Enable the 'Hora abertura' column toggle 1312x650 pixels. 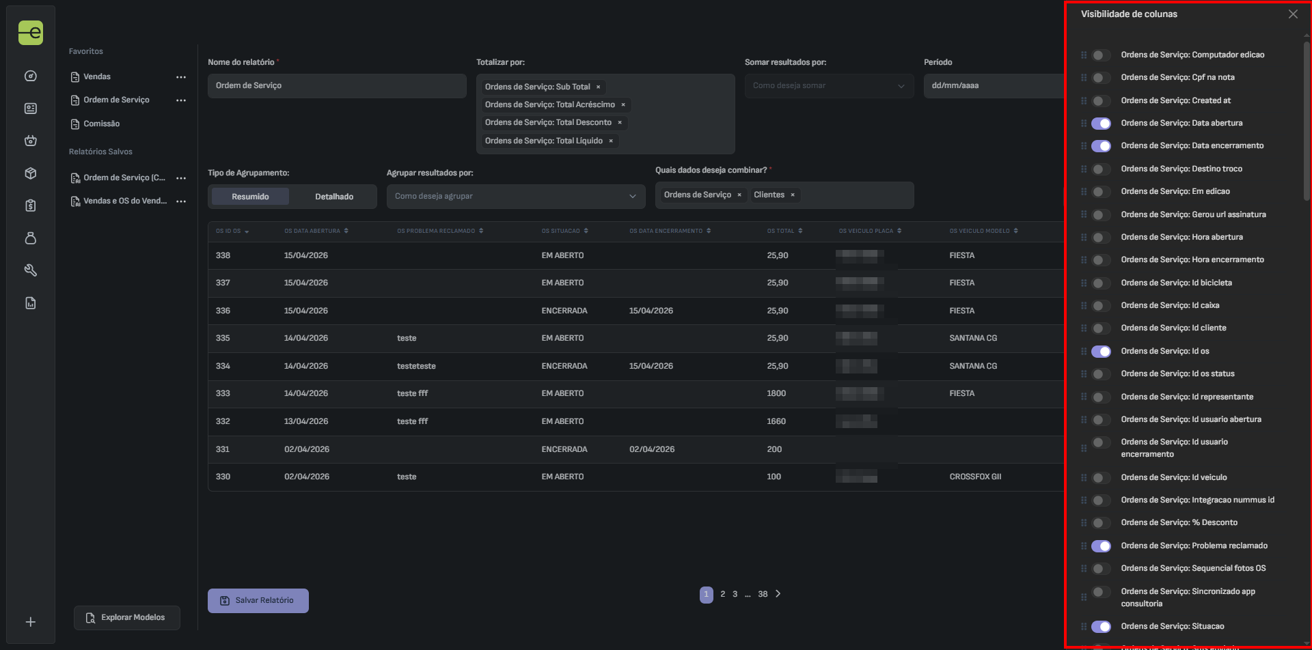coord(1101,238)
